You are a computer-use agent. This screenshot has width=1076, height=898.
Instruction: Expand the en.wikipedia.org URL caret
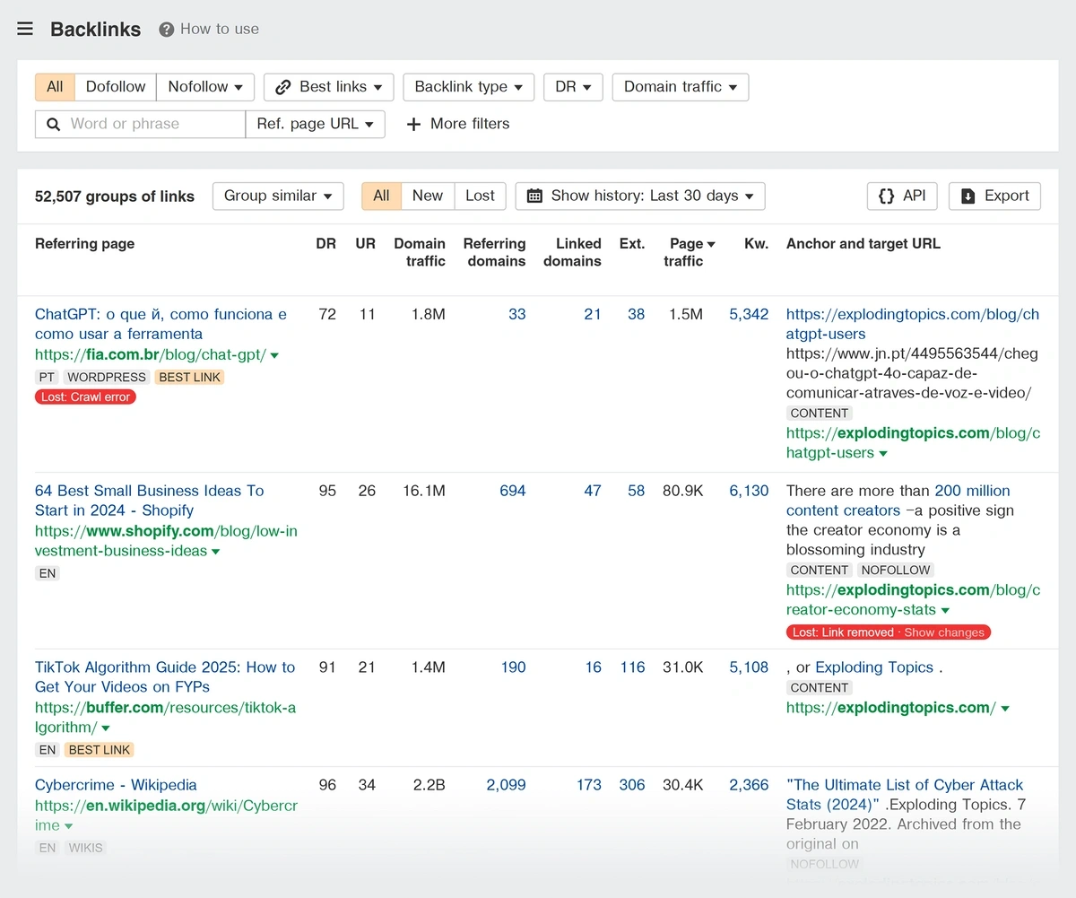click(69, 826)
